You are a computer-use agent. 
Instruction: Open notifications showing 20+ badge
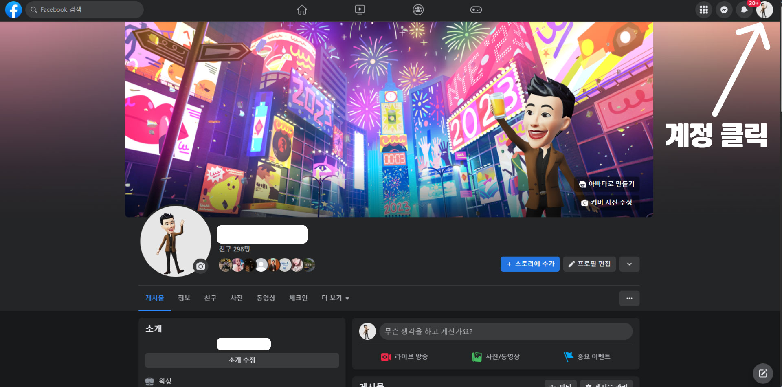(x=745, y=9)
